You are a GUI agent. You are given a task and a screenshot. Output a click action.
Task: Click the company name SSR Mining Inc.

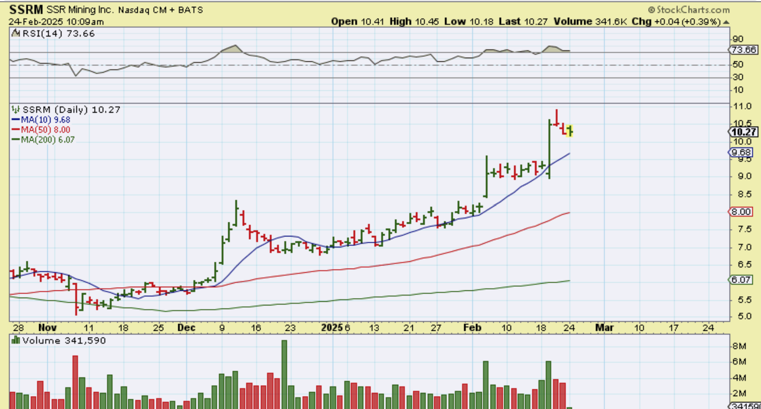(80, 10)
